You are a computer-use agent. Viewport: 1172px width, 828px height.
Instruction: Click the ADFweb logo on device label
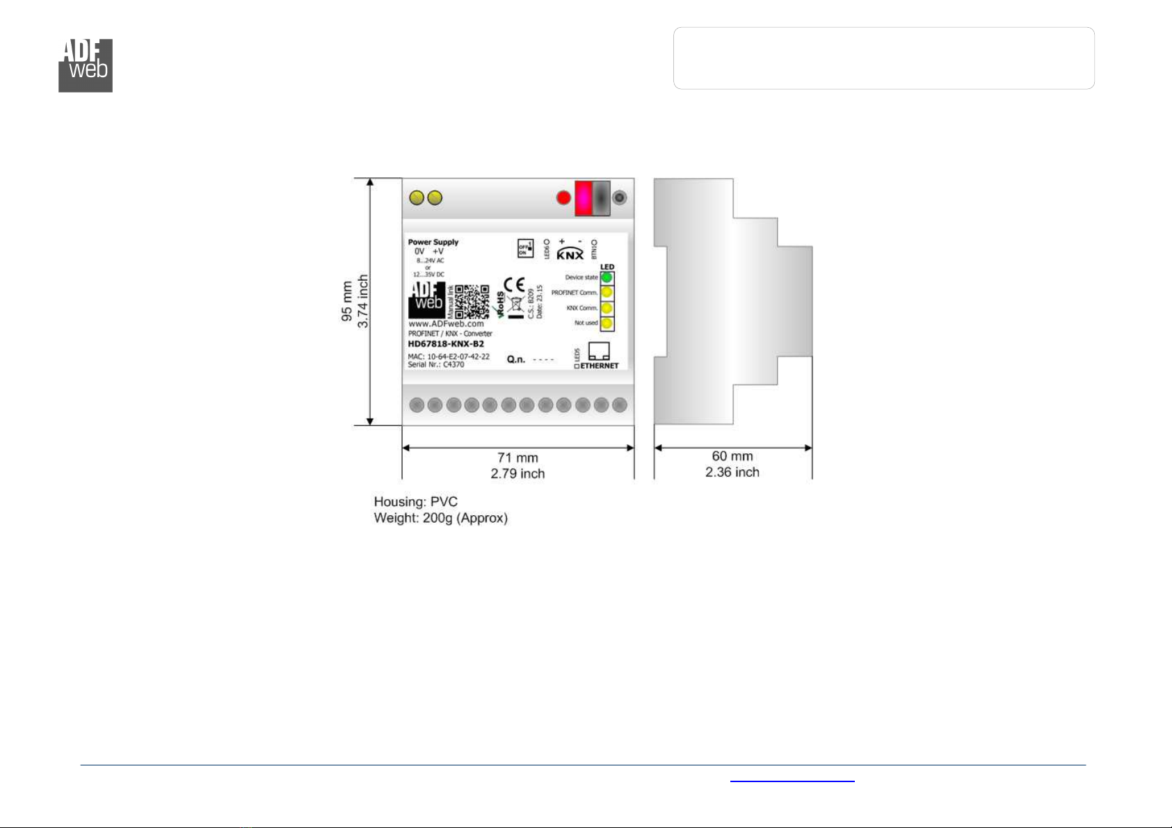point(426,300)
